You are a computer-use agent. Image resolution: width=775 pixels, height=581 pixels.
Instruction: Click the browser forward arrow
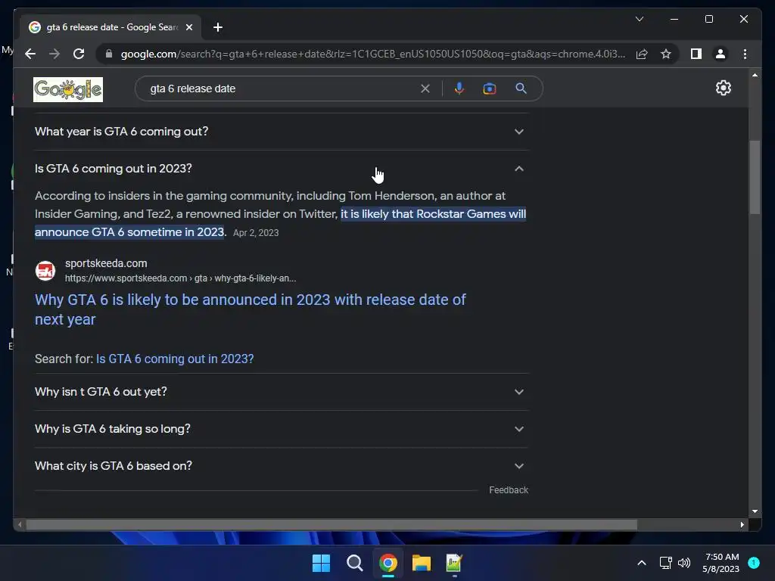pyautogui.click(x=54, y=54)
